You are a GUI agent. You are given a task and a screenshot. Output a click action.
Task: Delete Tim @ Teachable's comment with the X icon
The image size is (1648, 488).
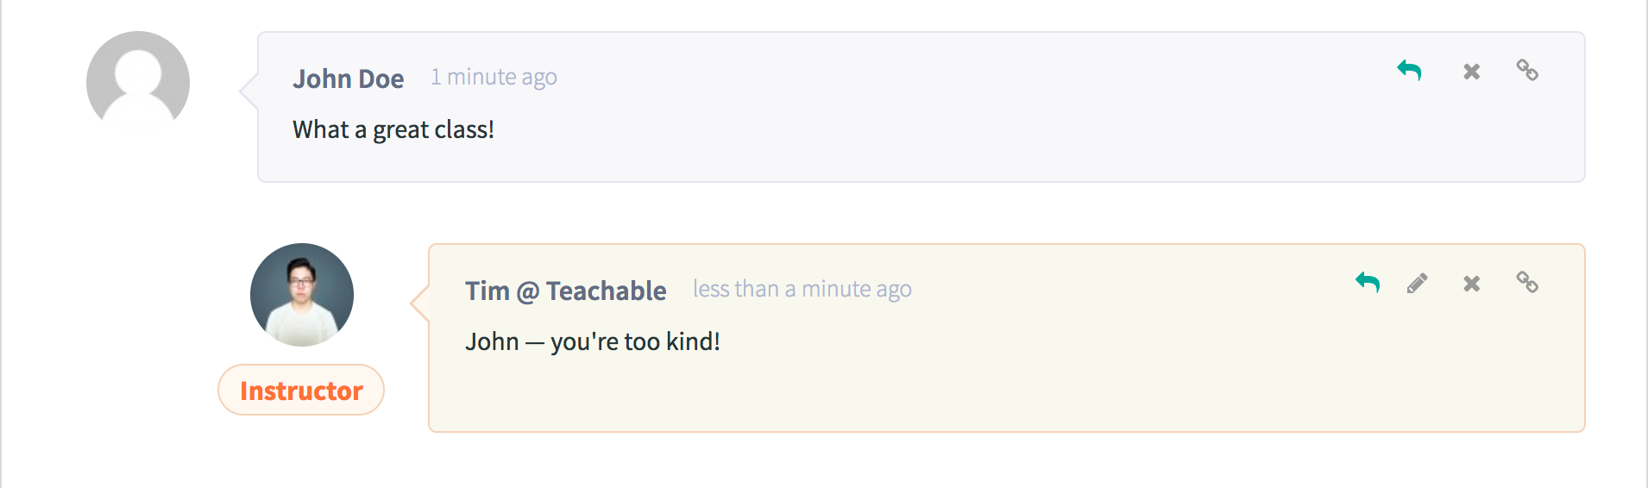1472,284
